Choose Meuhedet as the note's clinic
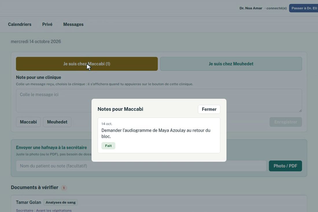Image resolution: width=318 pixels, height=212 pixels. [57, 122]
